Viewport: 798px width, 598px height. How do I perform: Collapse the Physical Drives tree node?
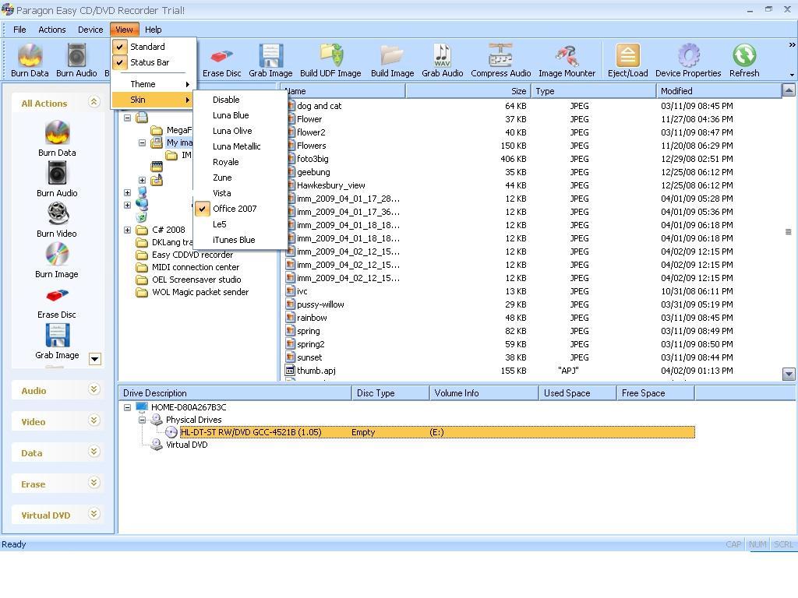point(142,420)
